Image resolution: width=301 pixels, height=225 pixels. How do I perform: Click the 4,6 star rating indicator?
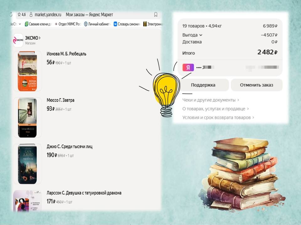pos(22,14)
